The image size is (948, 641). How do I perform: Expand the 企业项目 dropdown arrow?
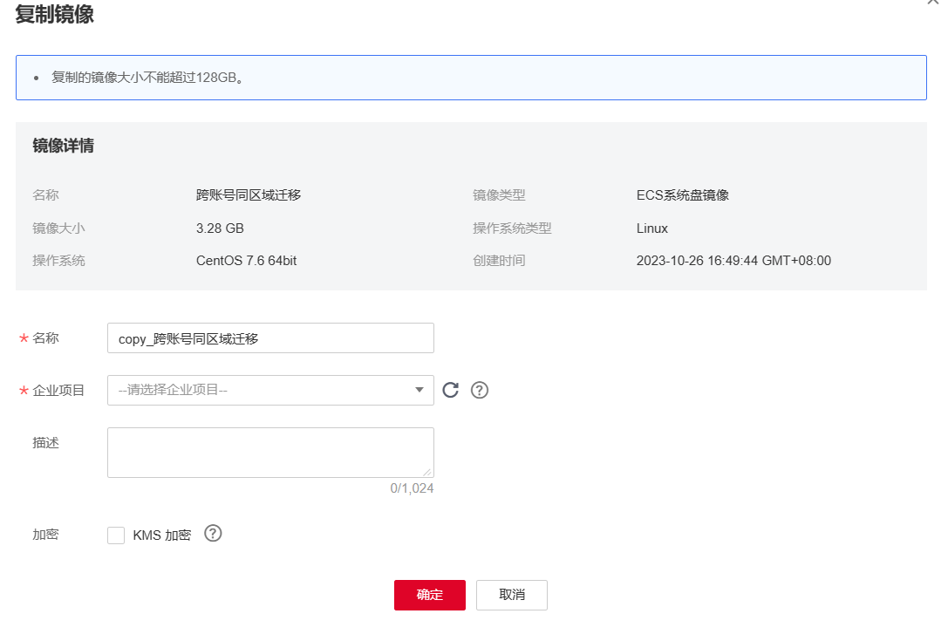[x=419, y=390]
